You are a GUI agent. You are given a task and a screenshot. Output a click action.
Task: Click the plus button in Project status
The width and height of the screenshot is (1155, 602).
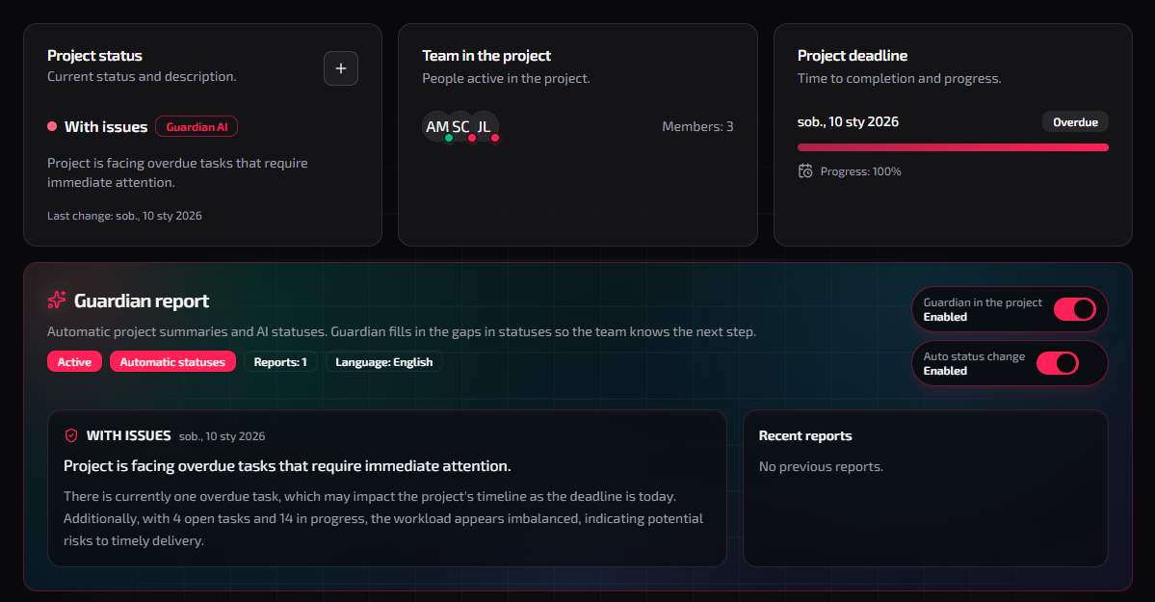click(340, 68)
